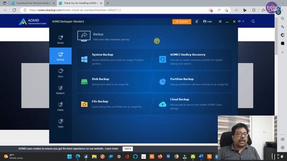This screenshot has width=287, height=161.
Task: Open the Restore section in the sidebar
Action: point(61,89)
